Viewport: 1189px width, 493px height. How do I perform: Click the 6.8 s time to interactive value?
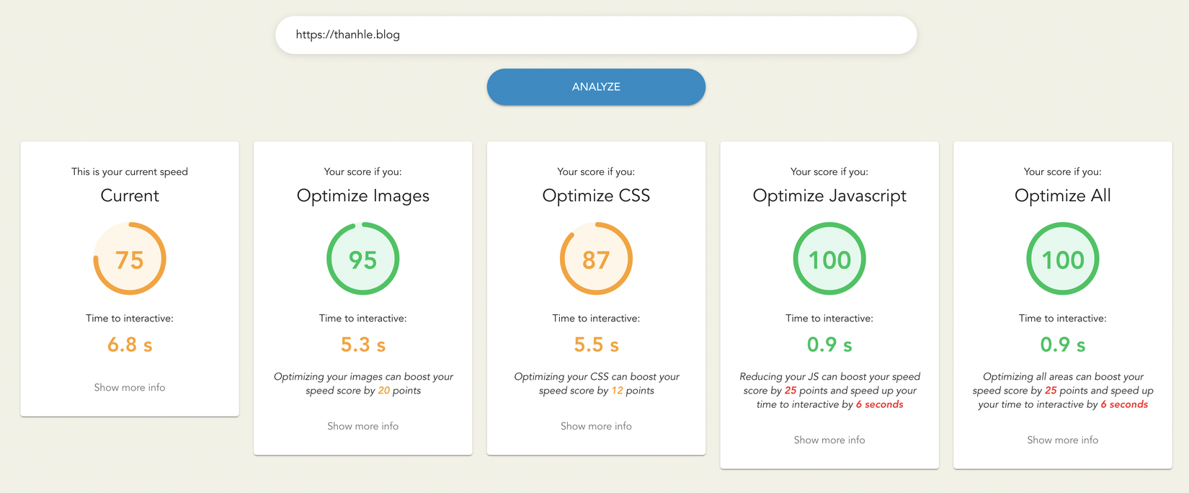(x=130, y=345)
